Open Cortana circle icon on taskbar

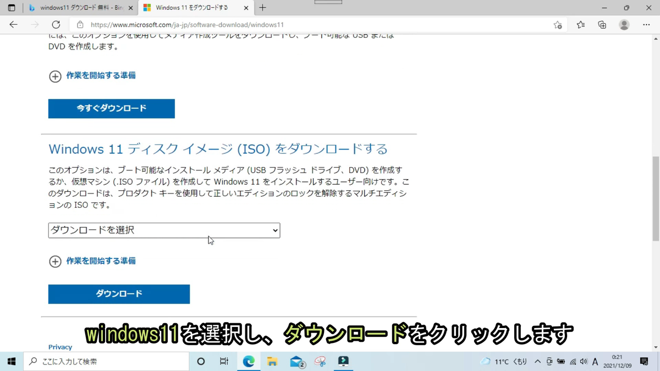(201, 361)
